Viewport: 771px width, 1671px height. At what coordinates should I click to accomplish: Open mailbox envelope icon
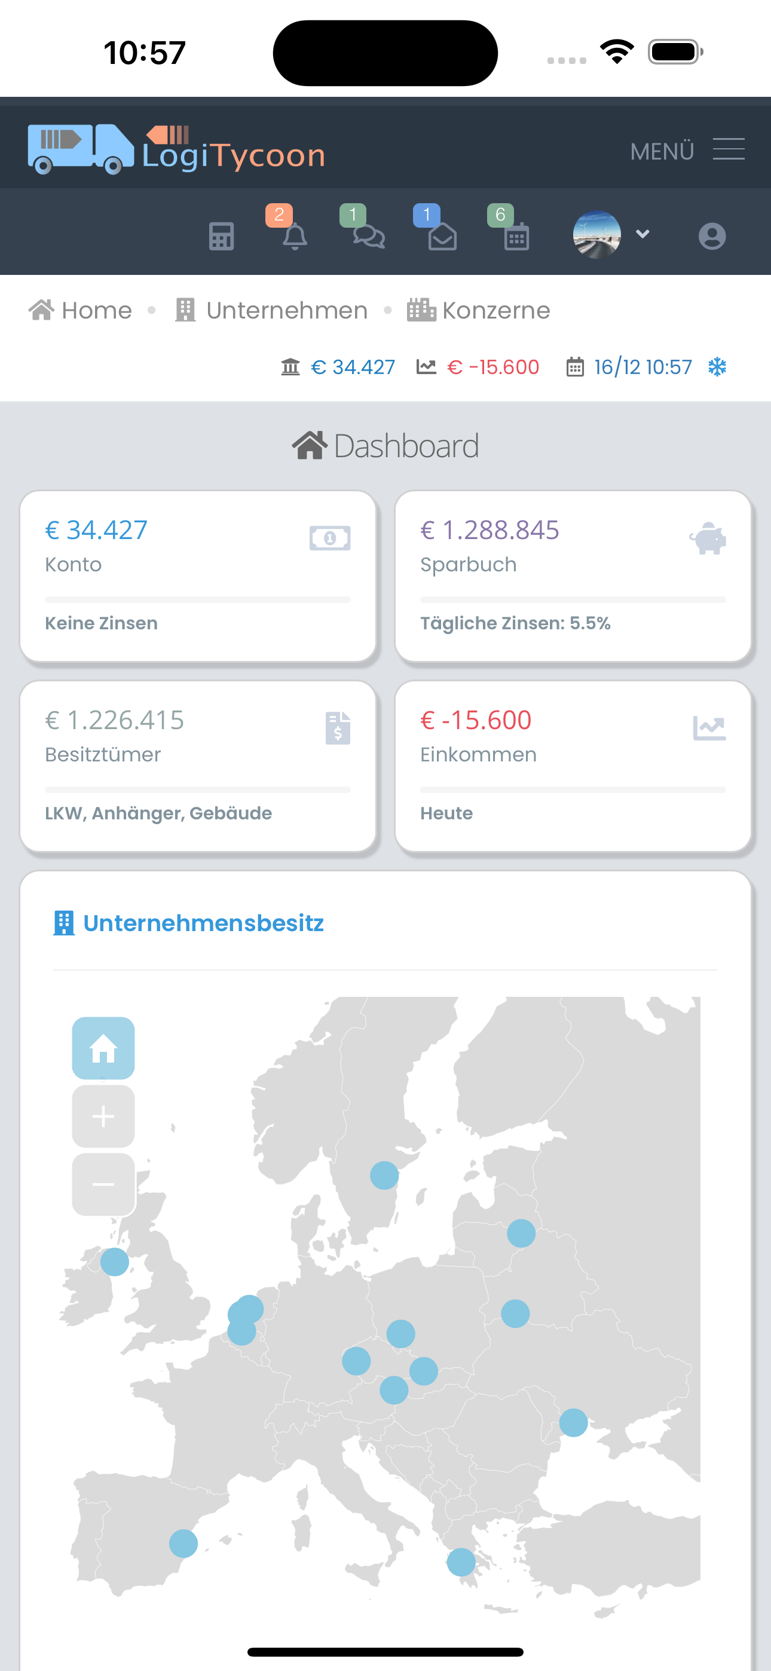(x=442, y=237)
